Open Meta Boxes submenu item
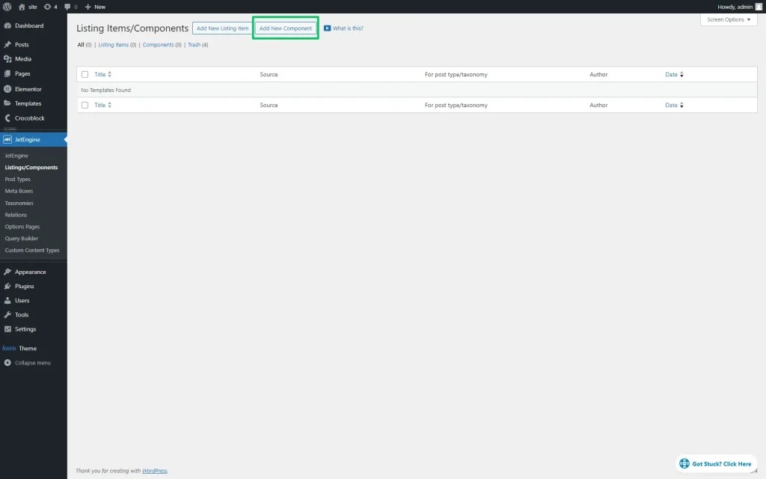The image size is (766, 479). (19, 191)
